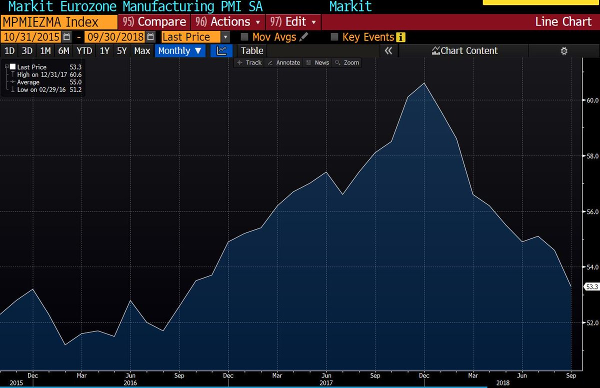Click the 53.3 last value axis tag
This screenshot has height=388, width=600.
click(x=591, y=286)
